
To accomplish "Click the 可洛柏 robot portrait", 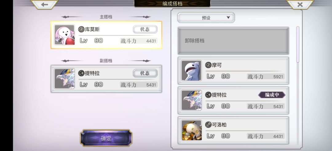I will click(x=192, y=130).
